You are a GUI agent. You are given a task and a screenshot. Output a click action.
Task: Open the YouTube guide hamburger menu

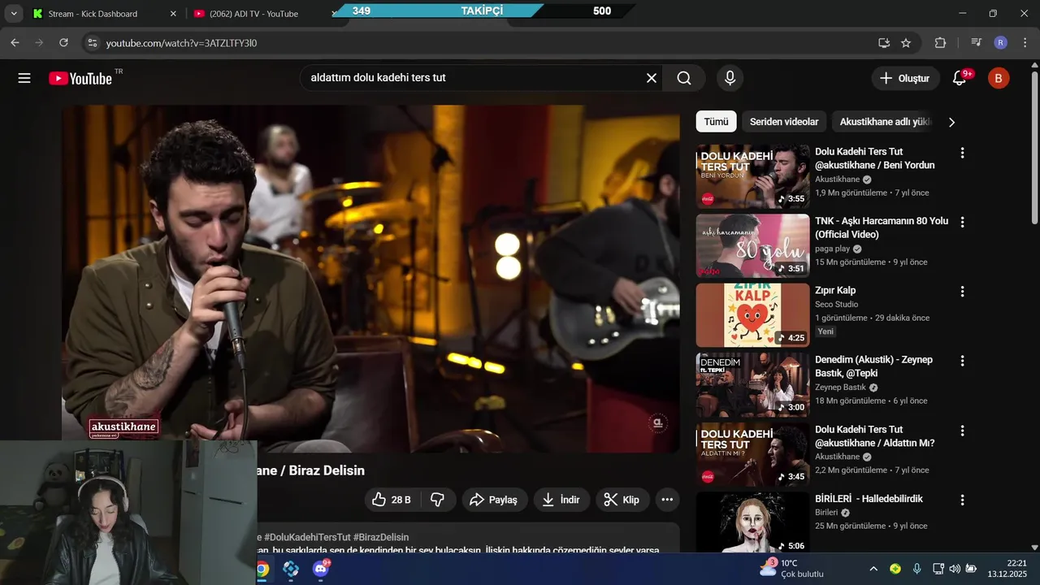click(24, 78)
